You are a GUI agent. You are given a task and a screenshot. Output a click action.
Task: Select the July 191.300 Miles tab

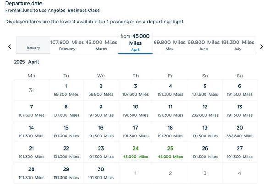pyautogui.click(x=238, y=45)
